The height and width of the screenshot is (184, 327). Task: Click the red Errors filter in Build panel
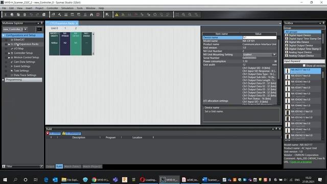(x=53, y=133)
